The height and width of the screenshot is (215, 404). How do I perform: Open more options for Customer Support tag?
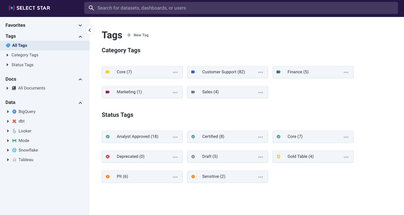tap(260, 72)
